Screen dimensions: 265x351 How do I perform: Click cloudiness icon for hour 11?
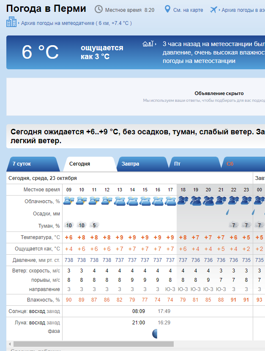coord(94,201)
